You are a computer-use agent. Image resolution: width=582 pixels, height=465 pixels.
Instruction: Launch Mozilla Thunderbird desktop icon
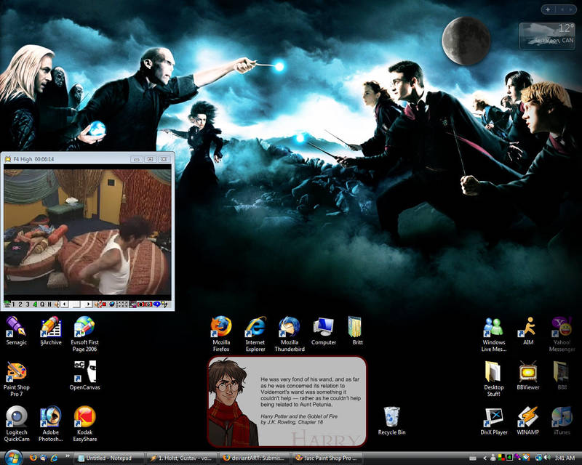click(x=290, y=333)
